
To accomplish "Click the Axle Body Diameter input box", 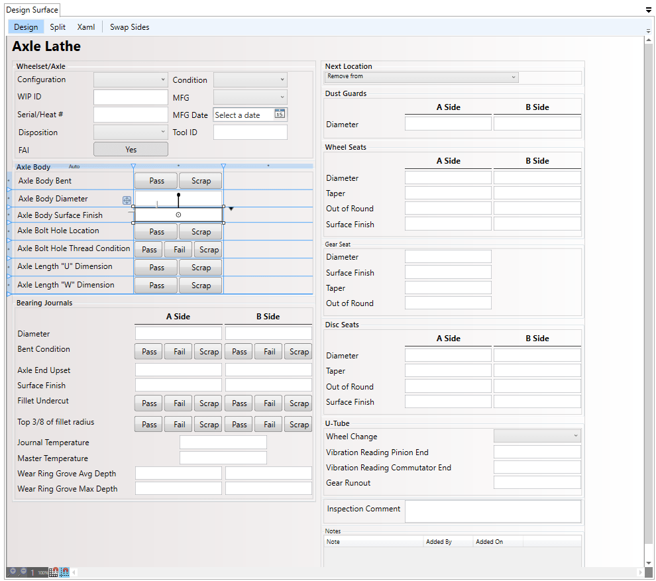I will (x=178, y=199).
